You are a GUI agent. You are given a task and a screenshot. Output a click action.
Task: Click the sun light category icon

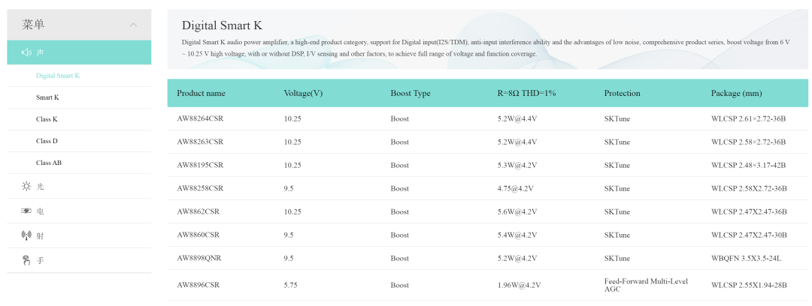tap(26, 186)
